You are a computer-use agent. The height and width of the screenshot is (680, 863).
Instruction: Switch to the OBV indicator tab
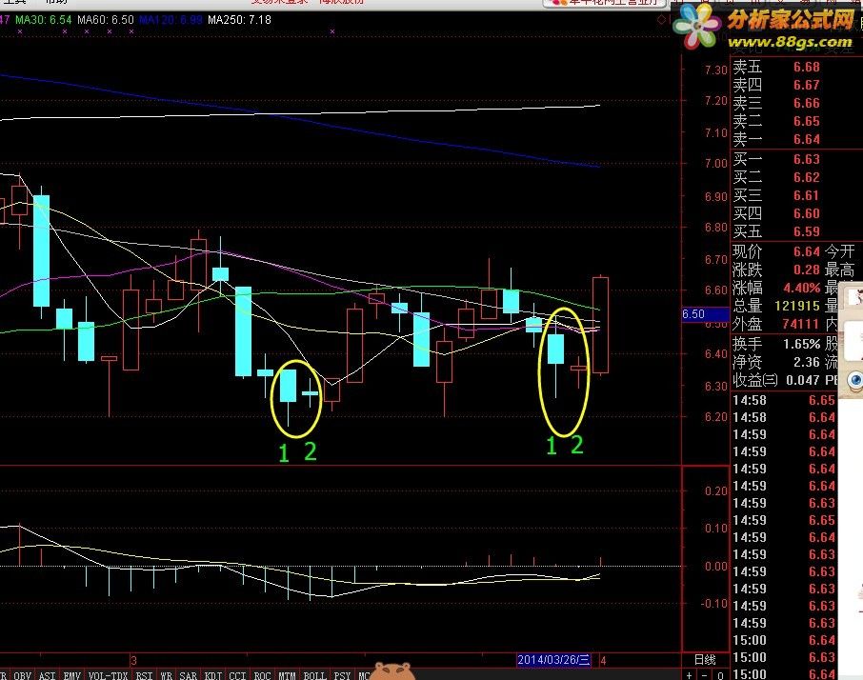click(x=23, y=674)
